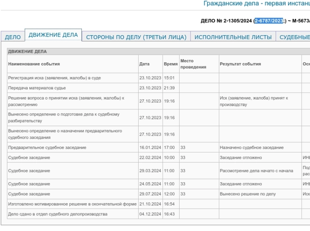Select the Дело сдано в отдел row
Screen dimensions: 310x231
click(x=58, y=214)
